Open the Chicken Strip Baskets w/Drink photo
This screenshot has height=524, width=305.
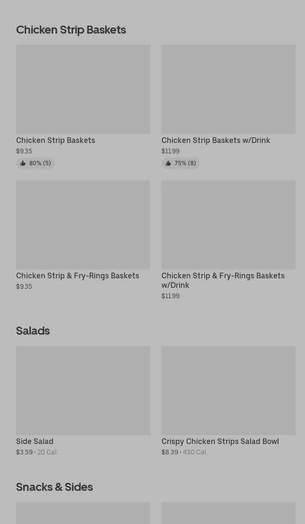tap(228, 89)
